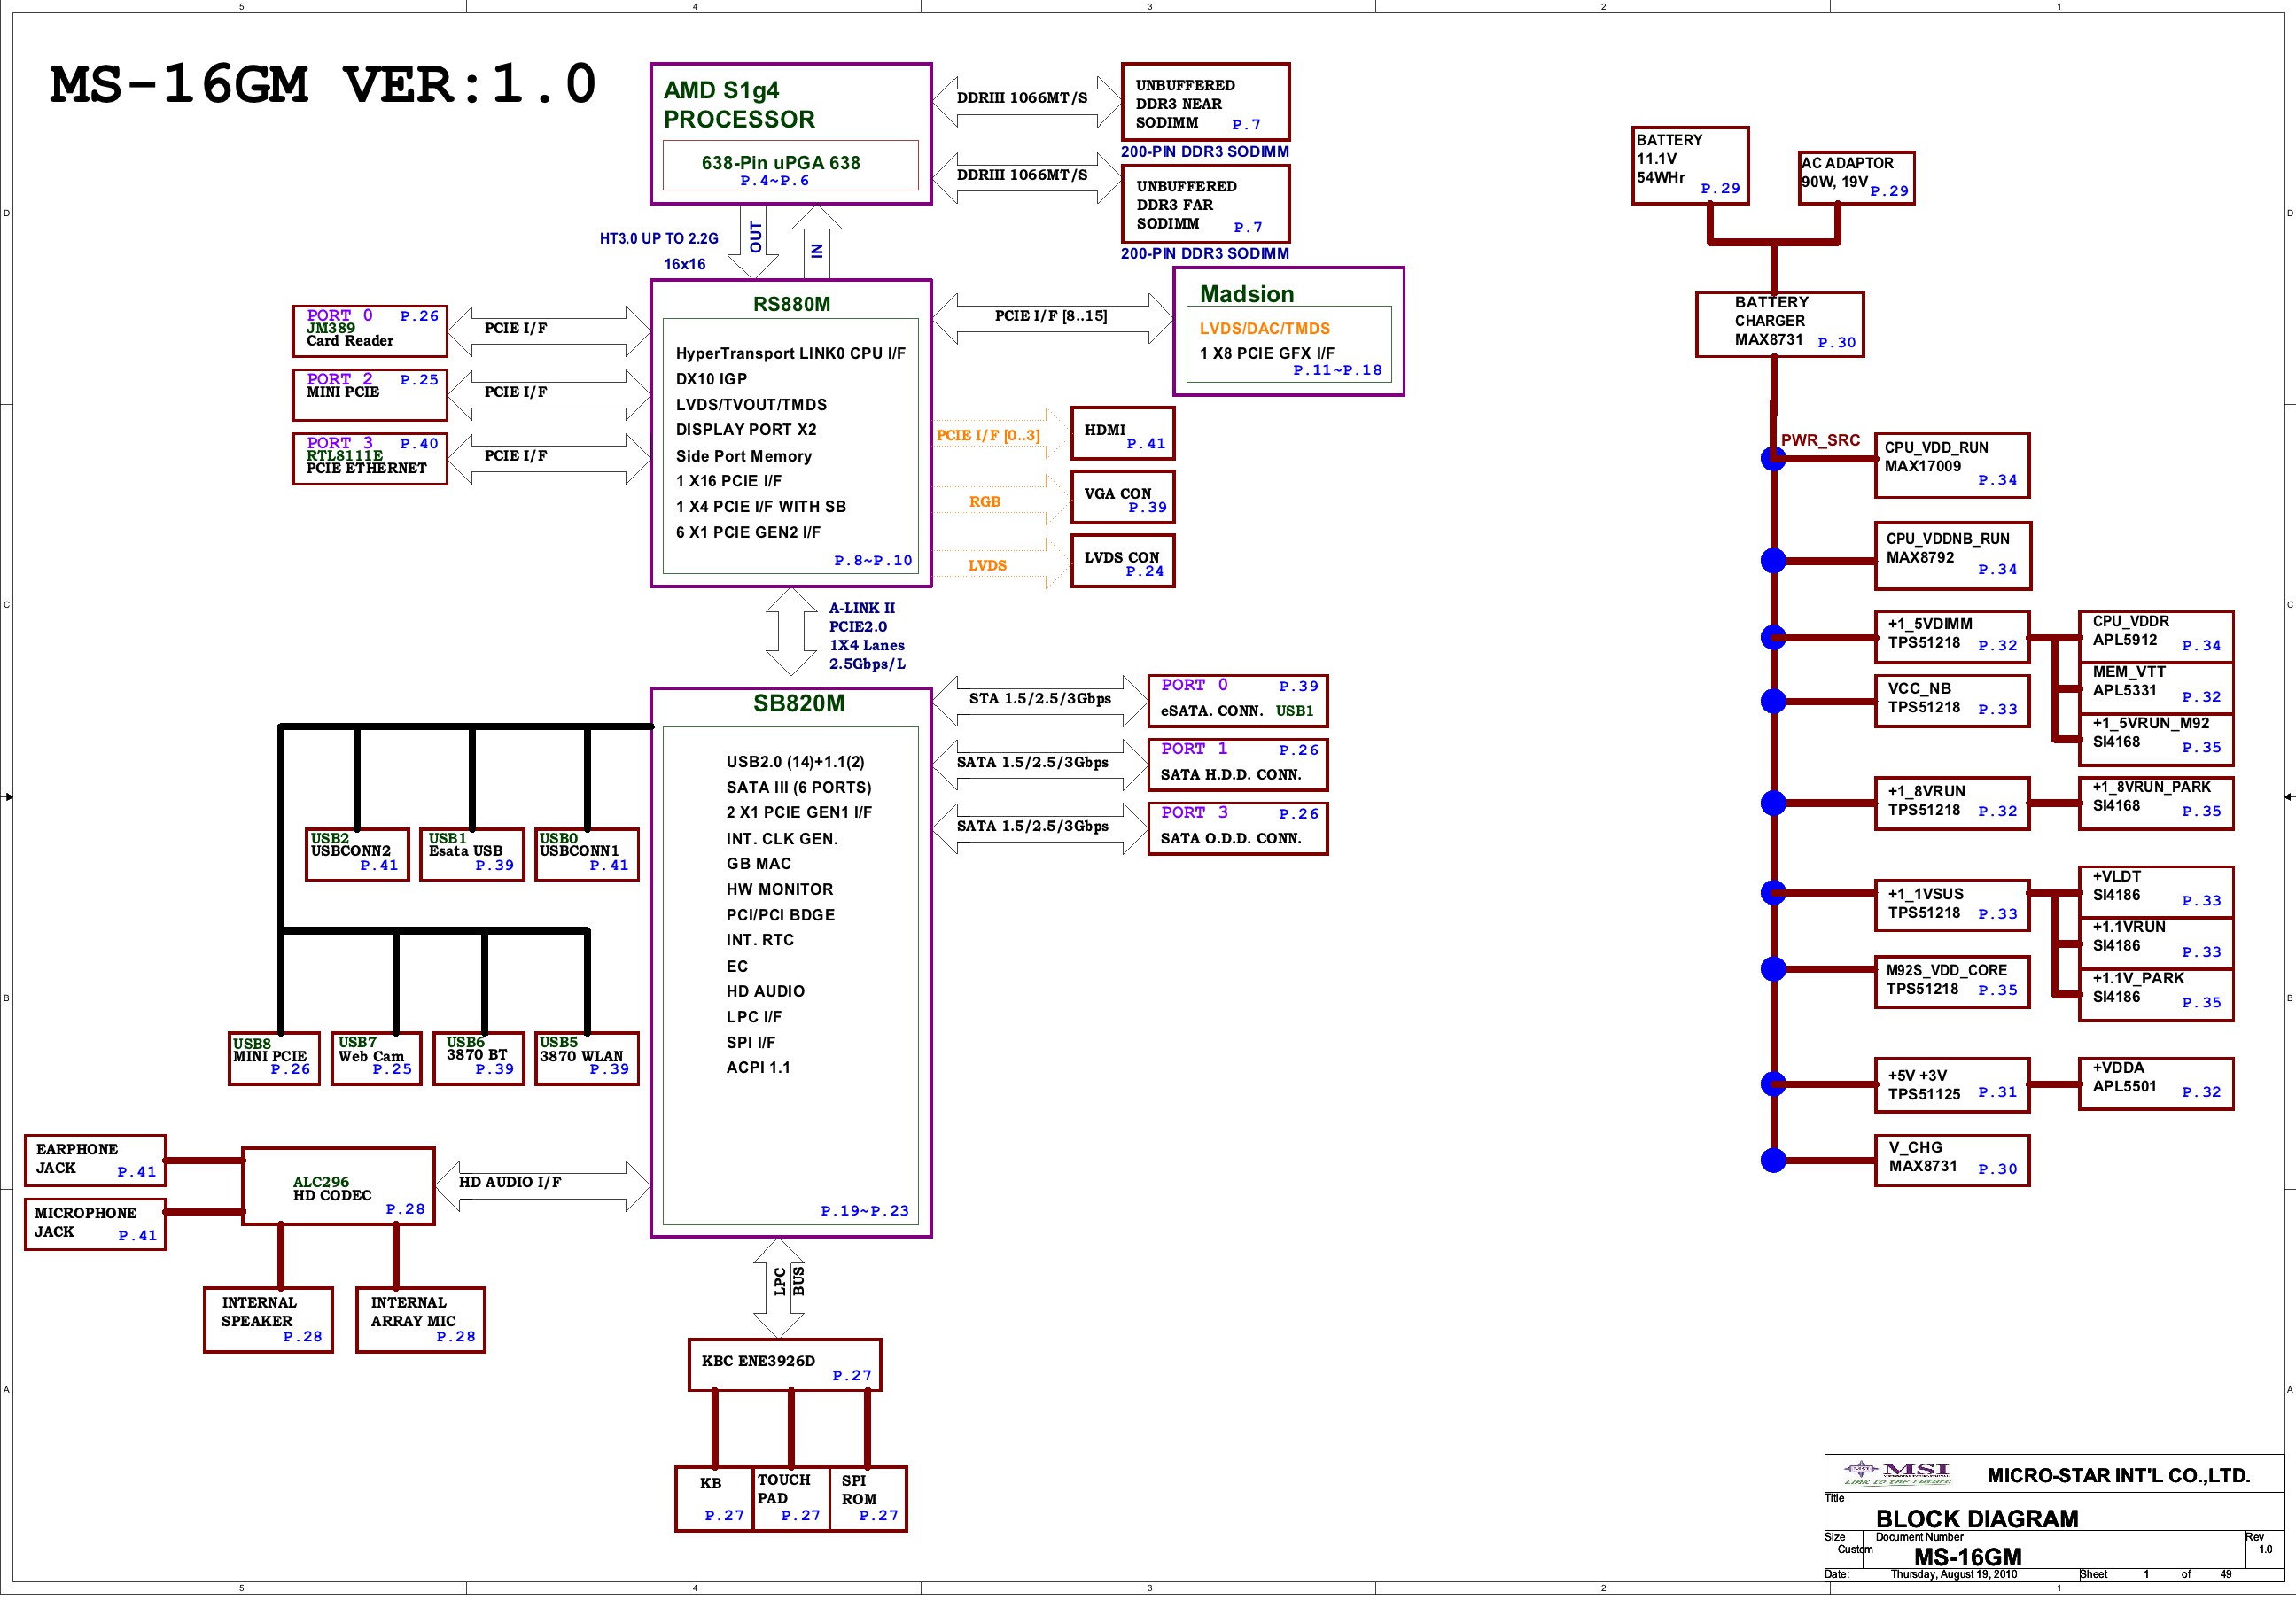Click the +1_8VRUN_PARK SI4168 box
The image size is (2296, 1600).
click(2156, 803)
